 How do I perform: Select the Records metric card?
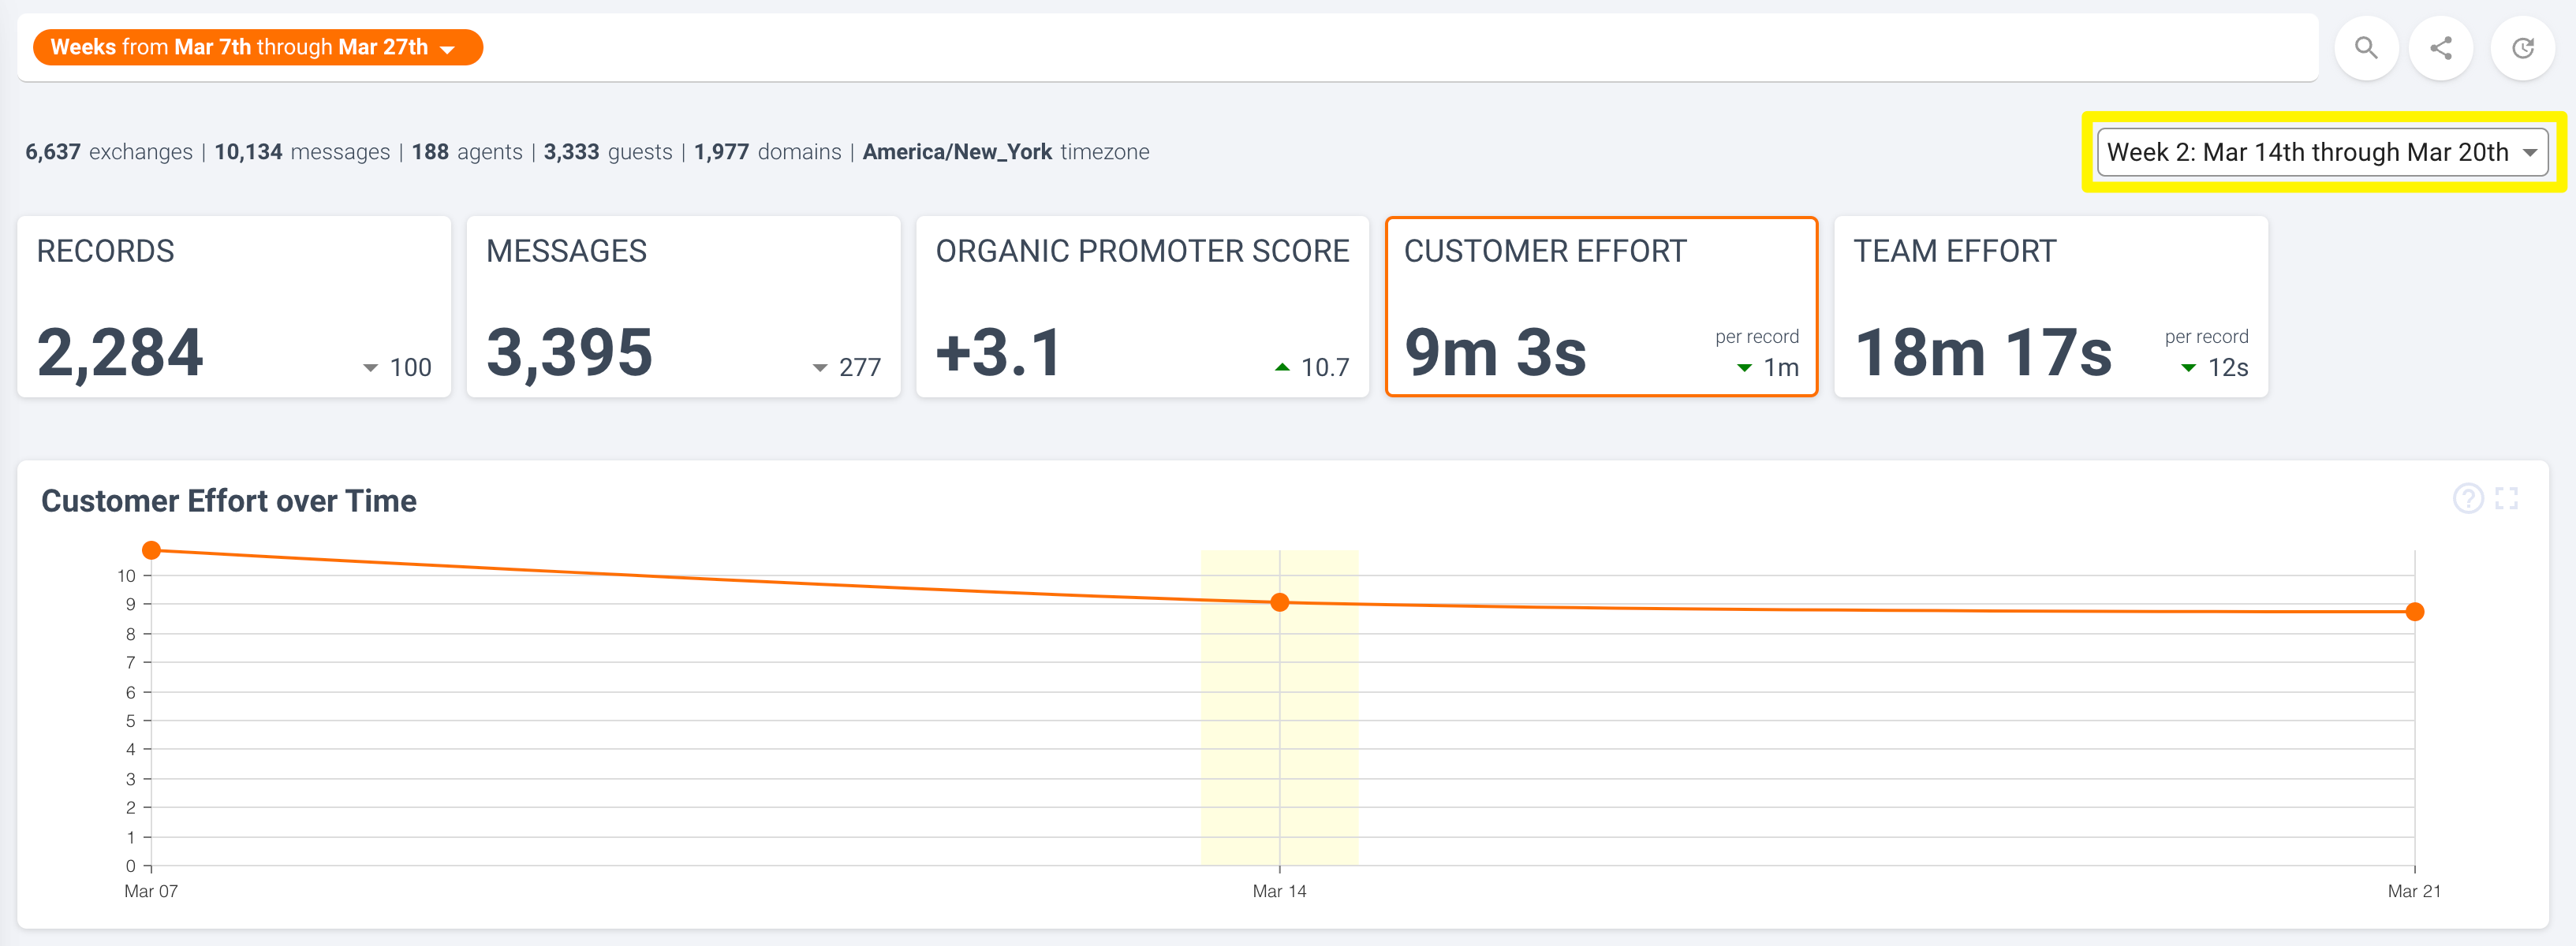pyautogui.click(x=234, y=306)
